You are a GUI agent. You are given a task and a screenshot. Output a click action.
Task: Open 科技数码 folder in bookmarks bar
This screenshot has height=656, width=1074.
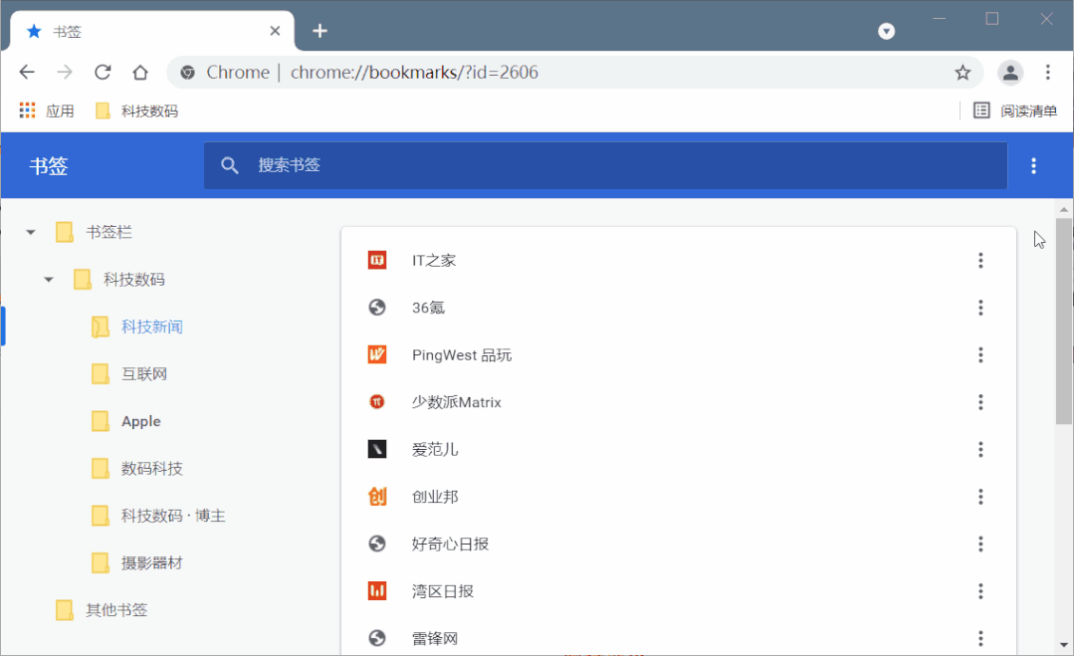coord(137,110)
